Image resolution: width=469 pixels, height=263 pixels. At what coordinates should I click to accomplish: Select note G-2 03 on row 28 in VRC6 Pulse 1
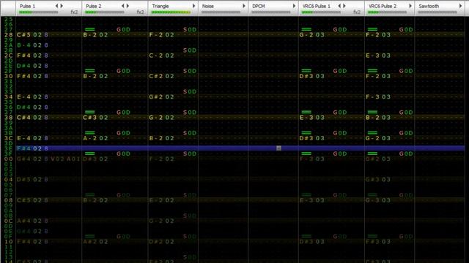[312, 34]
